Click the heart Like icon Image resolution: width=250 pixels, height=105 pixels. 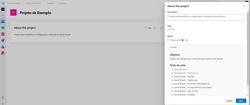click(x=146, y=28)
